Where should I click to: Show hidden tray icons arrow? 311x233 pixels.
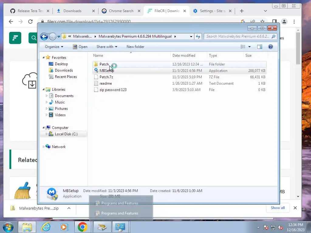pos(258,227)
